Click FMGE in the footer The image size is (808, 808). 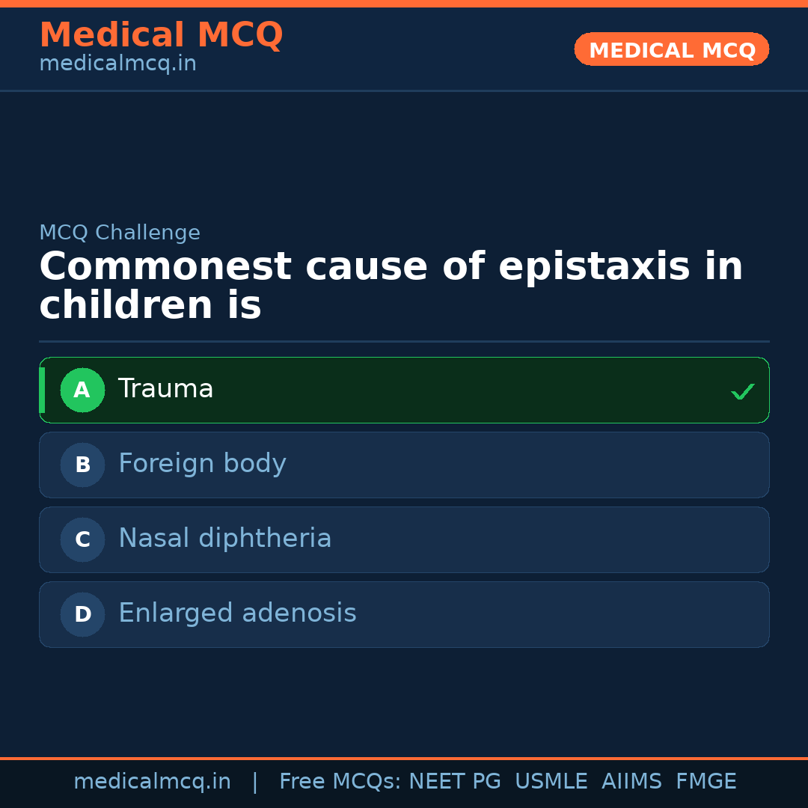[706, 782]
